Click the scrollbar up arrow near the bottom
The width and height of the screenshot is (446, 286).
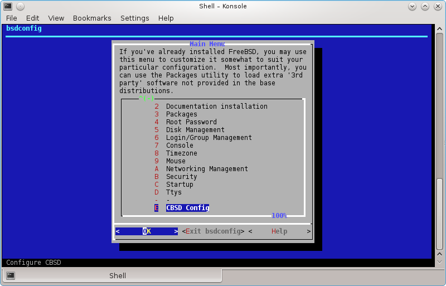(x=439, y=254)
